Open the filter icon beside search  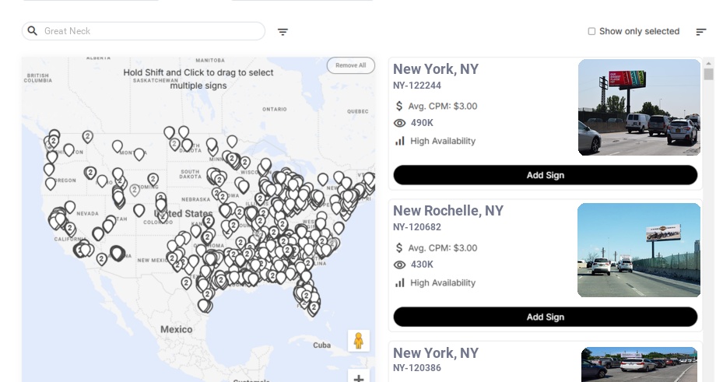tap(283, 32)
